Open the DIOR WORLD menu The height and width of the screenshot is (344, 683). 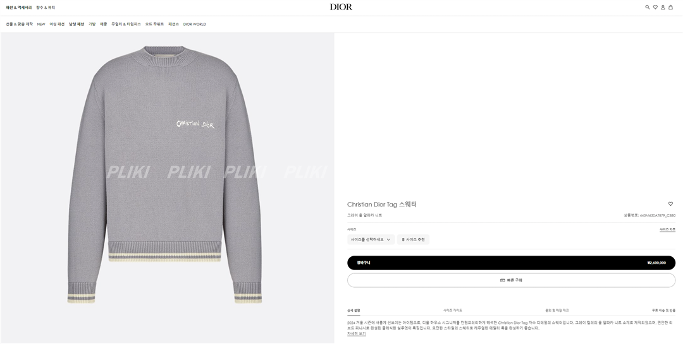click(x=194, y=25)
